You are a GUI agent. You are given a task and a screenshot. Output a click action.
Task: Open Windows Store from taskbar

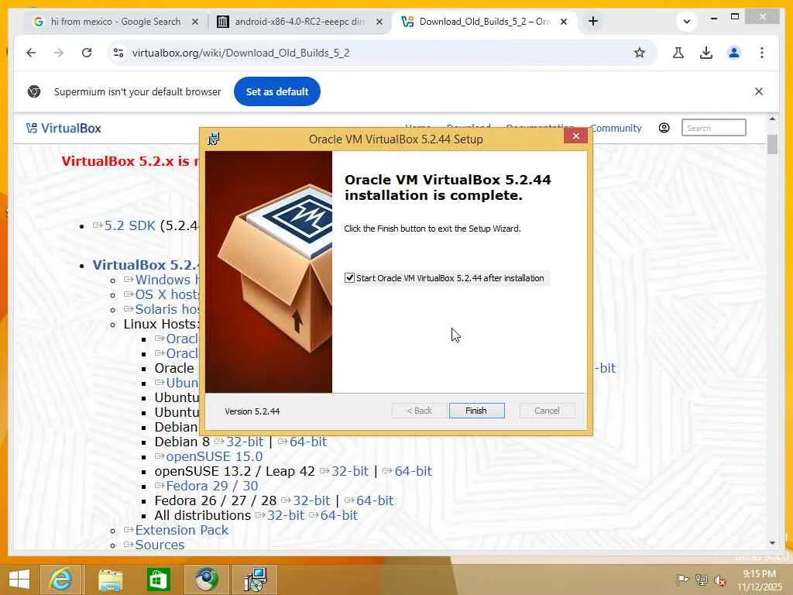click(x=158, y=580)
